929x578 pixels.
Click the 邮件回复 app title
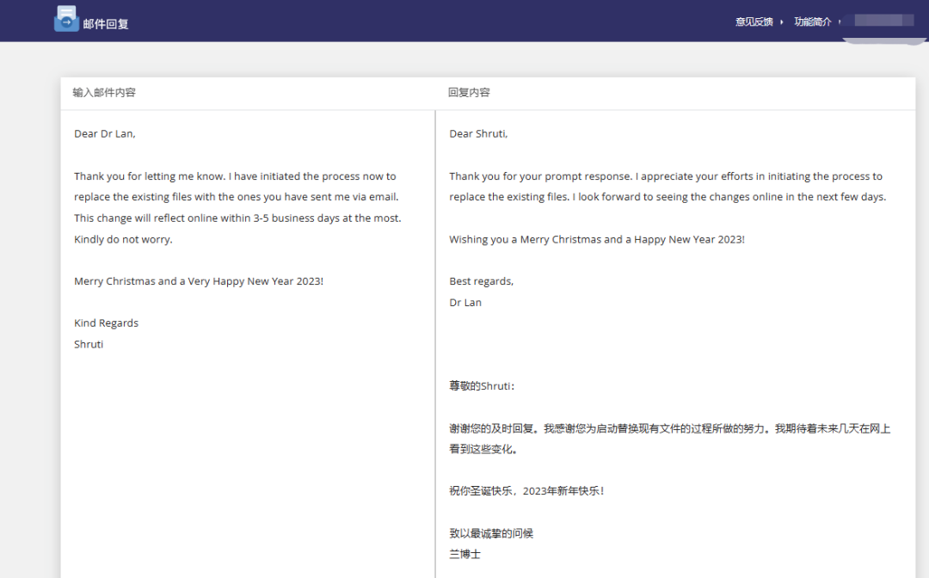pyautogui.click(x=106, y=24)
